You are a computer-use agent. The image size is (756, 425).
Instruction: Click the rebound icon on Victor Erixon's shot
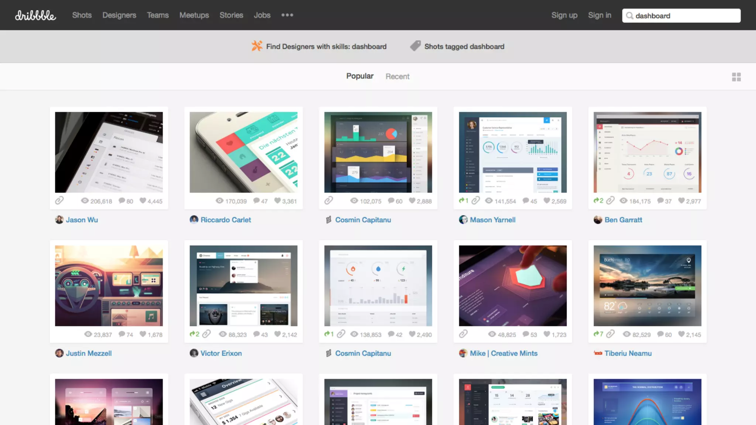pyautogui.click(x=192, y=334)
